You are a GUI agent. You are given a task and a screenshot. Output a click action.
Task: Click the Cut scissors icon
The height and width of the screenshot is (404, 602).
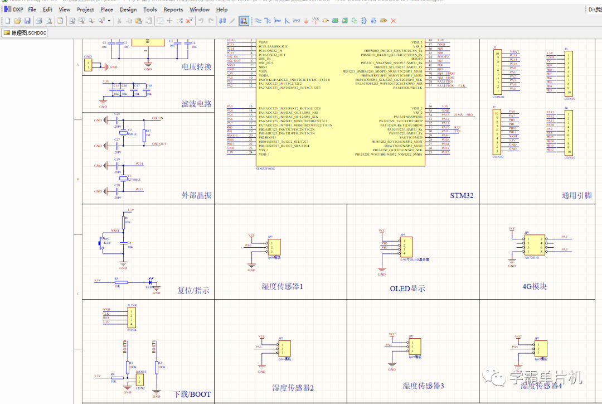coord(119,21)
